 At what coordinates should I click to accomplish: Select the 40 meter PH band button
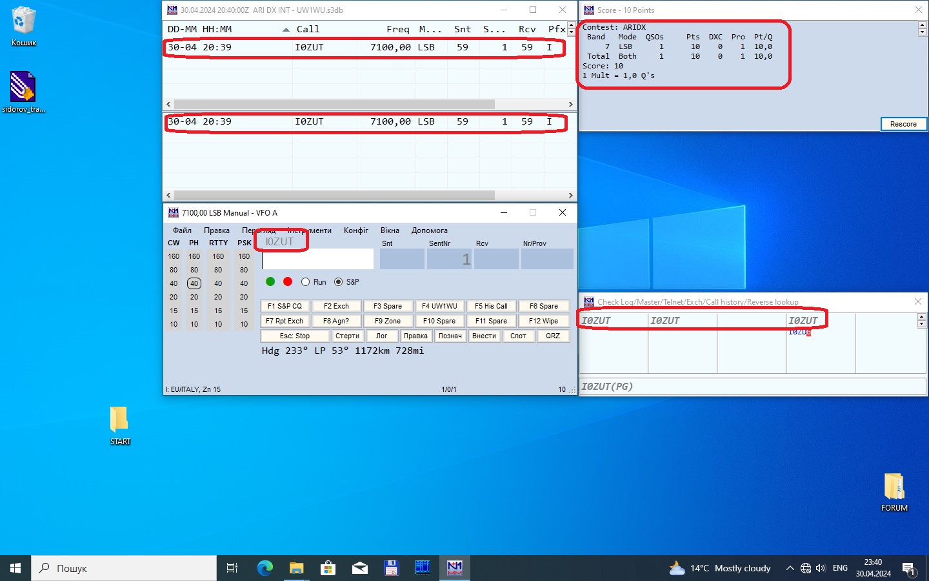(x=194, y=283)
